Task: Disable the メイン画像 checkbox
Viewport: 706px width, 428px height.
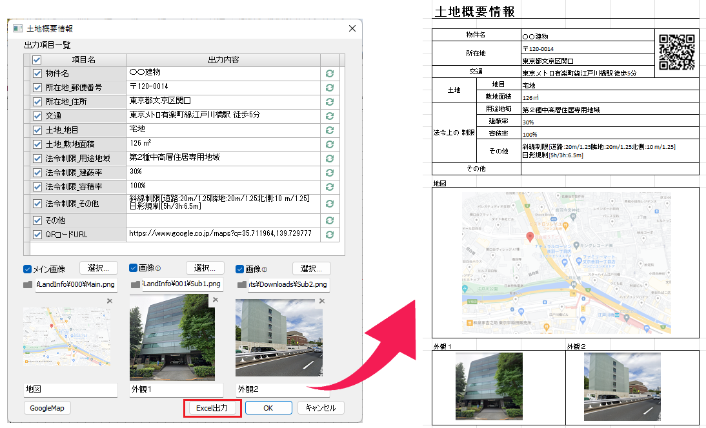Action: click(28, 269)
